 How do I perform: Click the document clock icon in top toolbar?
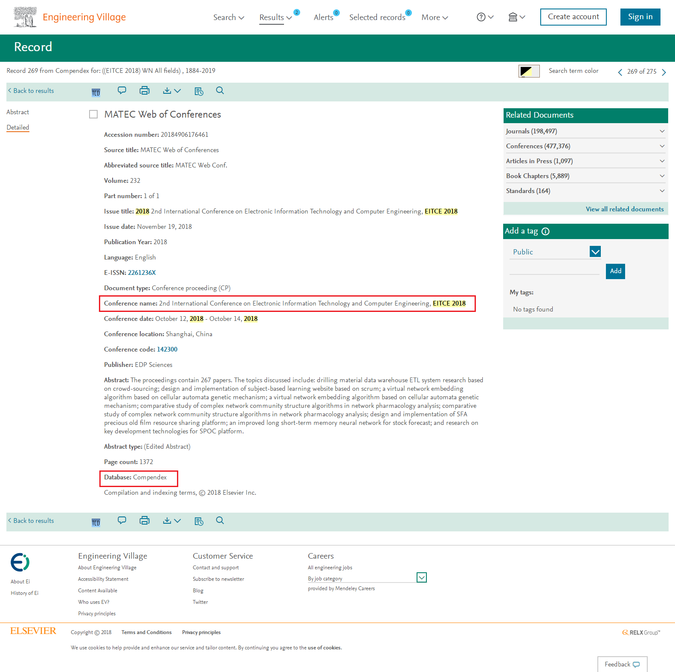click(199, 91)
